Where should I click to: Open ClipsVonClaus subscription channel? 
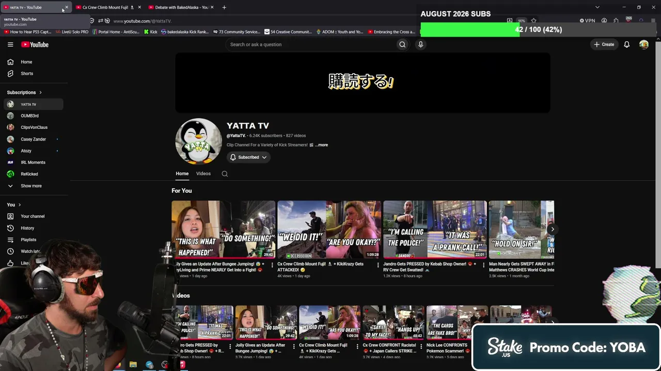tap(34, 127)
